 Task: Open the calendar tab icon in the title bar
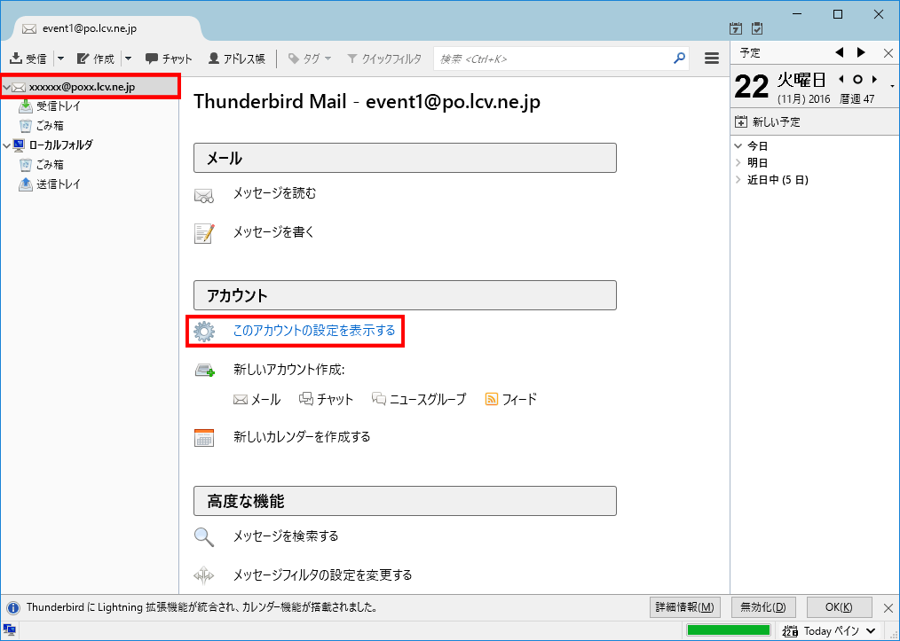point(735,28)
